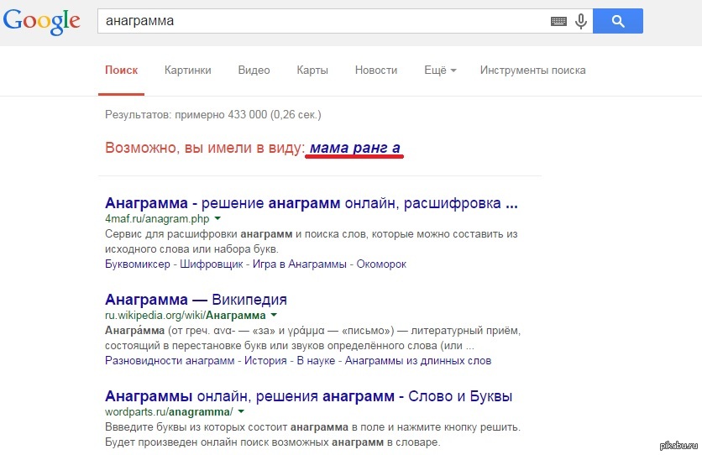Open the Буквомиксер sitelink
702x455 pixels.
(138, 264)
